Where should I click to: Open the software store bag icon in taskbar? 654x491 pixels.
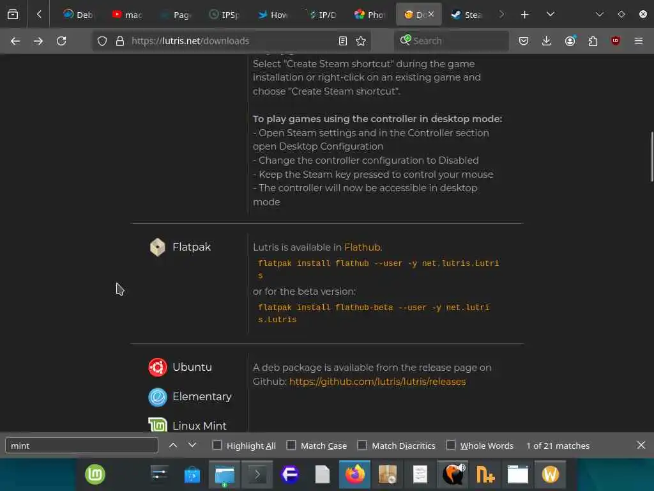click(192, 475)
